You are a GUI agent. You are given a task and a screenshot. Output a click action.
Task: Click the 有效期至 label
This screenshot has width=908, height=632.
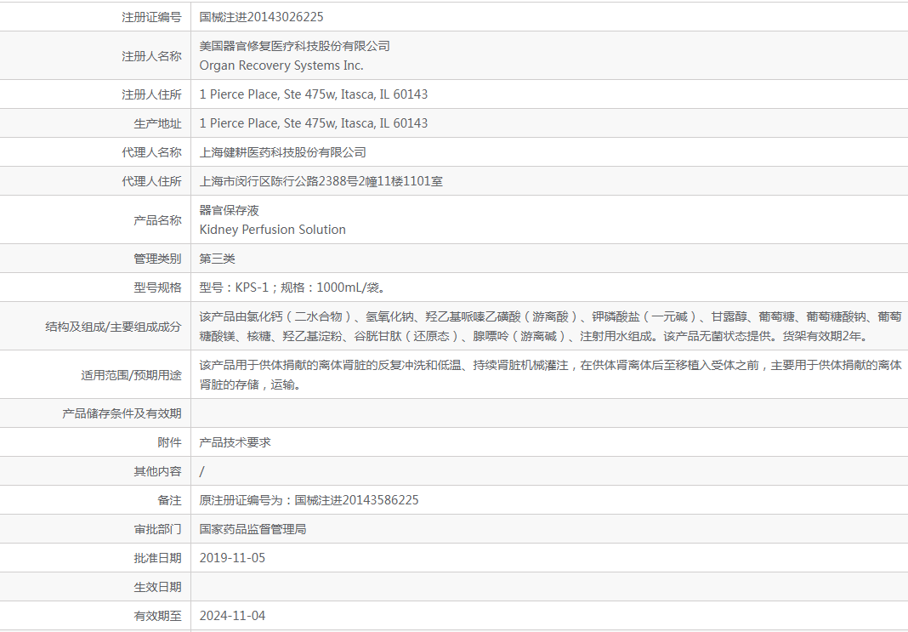[157, 617]
